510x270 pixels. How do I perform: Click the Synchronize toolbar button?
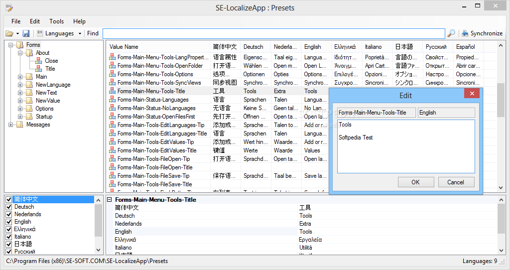pos(482,33)
